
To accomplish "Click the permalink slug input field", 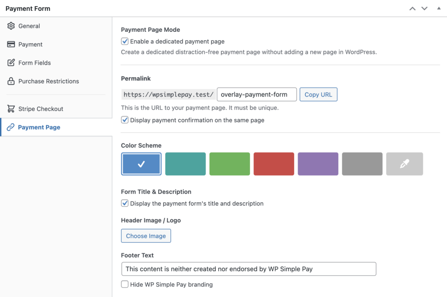I will tap(257, 94).
